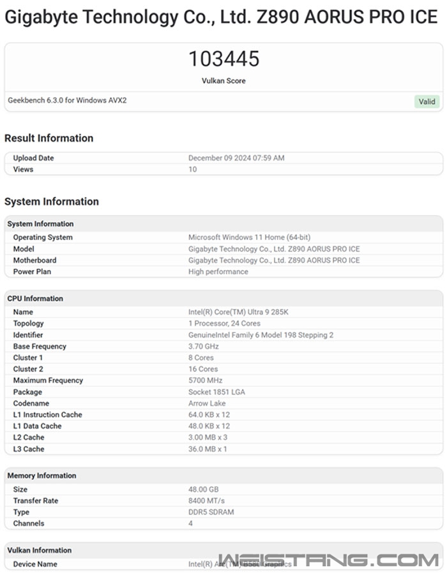Click the Motherboard label
Image resolution: width=447 pixels, height=575 pixels.
[x=35, y=260]
